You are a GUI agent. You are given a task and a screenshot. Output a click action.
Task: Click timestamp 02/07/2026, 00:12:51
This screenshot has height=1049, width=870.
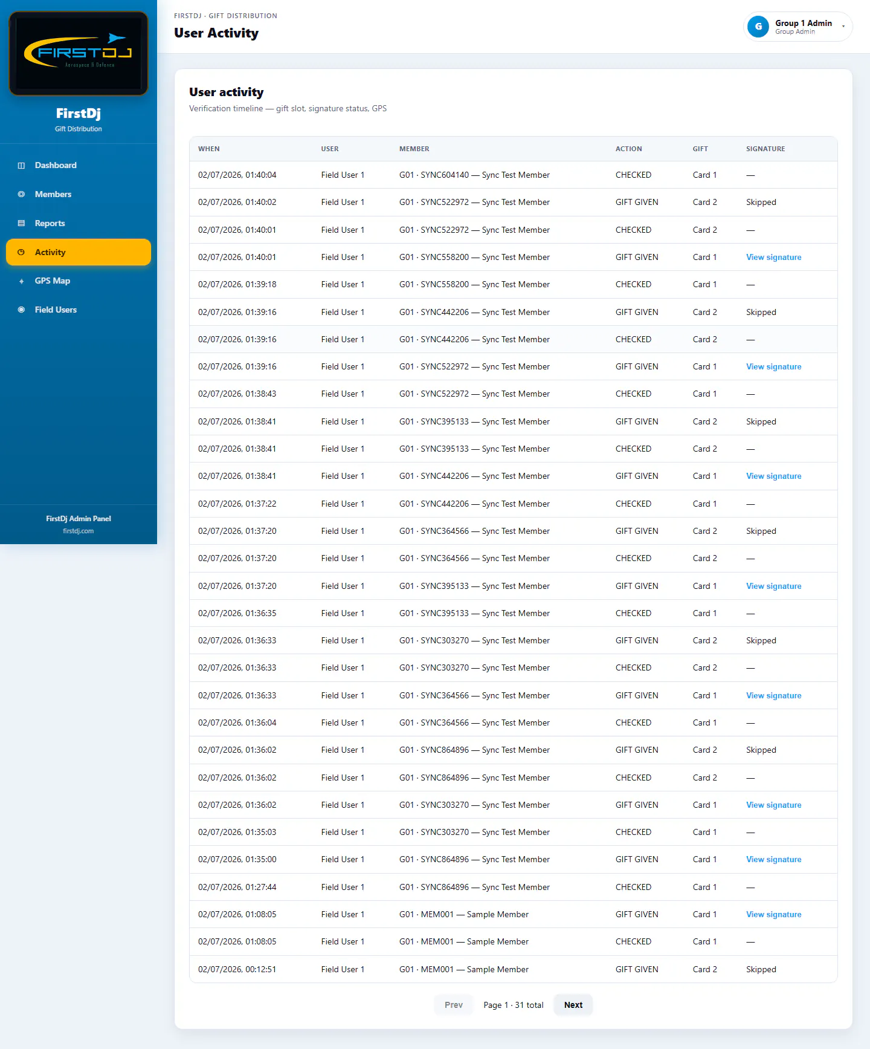click(237, 970)
